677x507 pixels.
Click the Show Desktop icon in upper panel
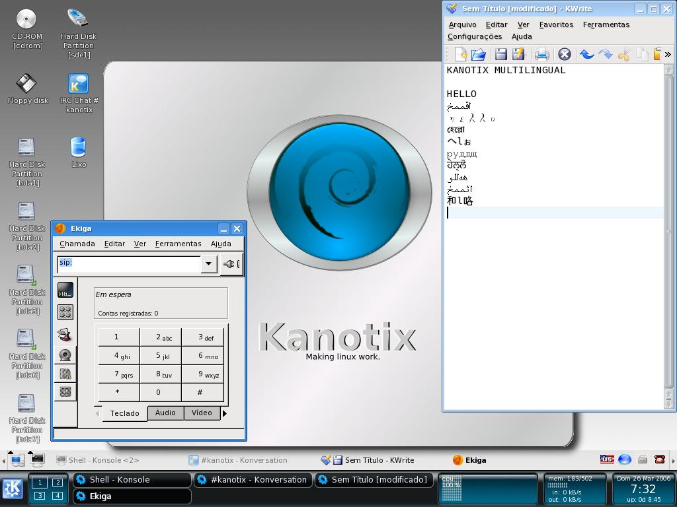pyautogui.click(x=17, y=460)
